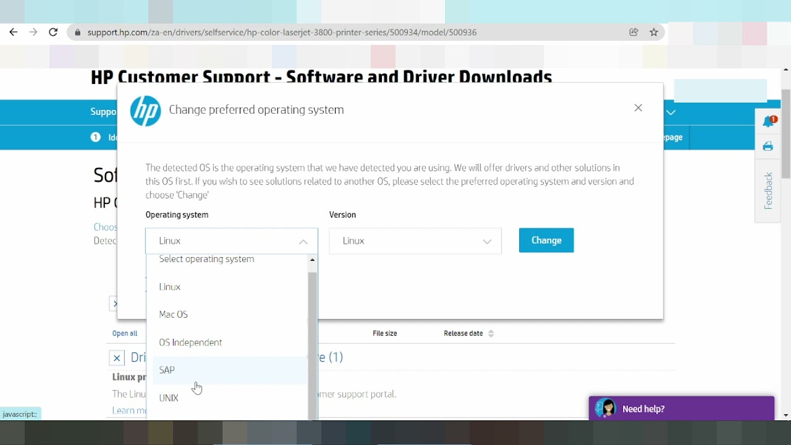Click page scrollbar down arrow
The image size is (791, 445).
click(786, 416)
